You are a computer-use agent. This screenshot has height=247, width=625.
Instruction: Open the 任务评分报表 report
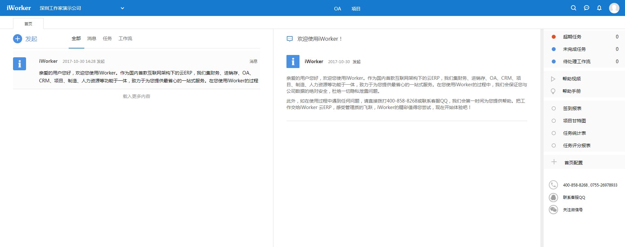(577, 145)
